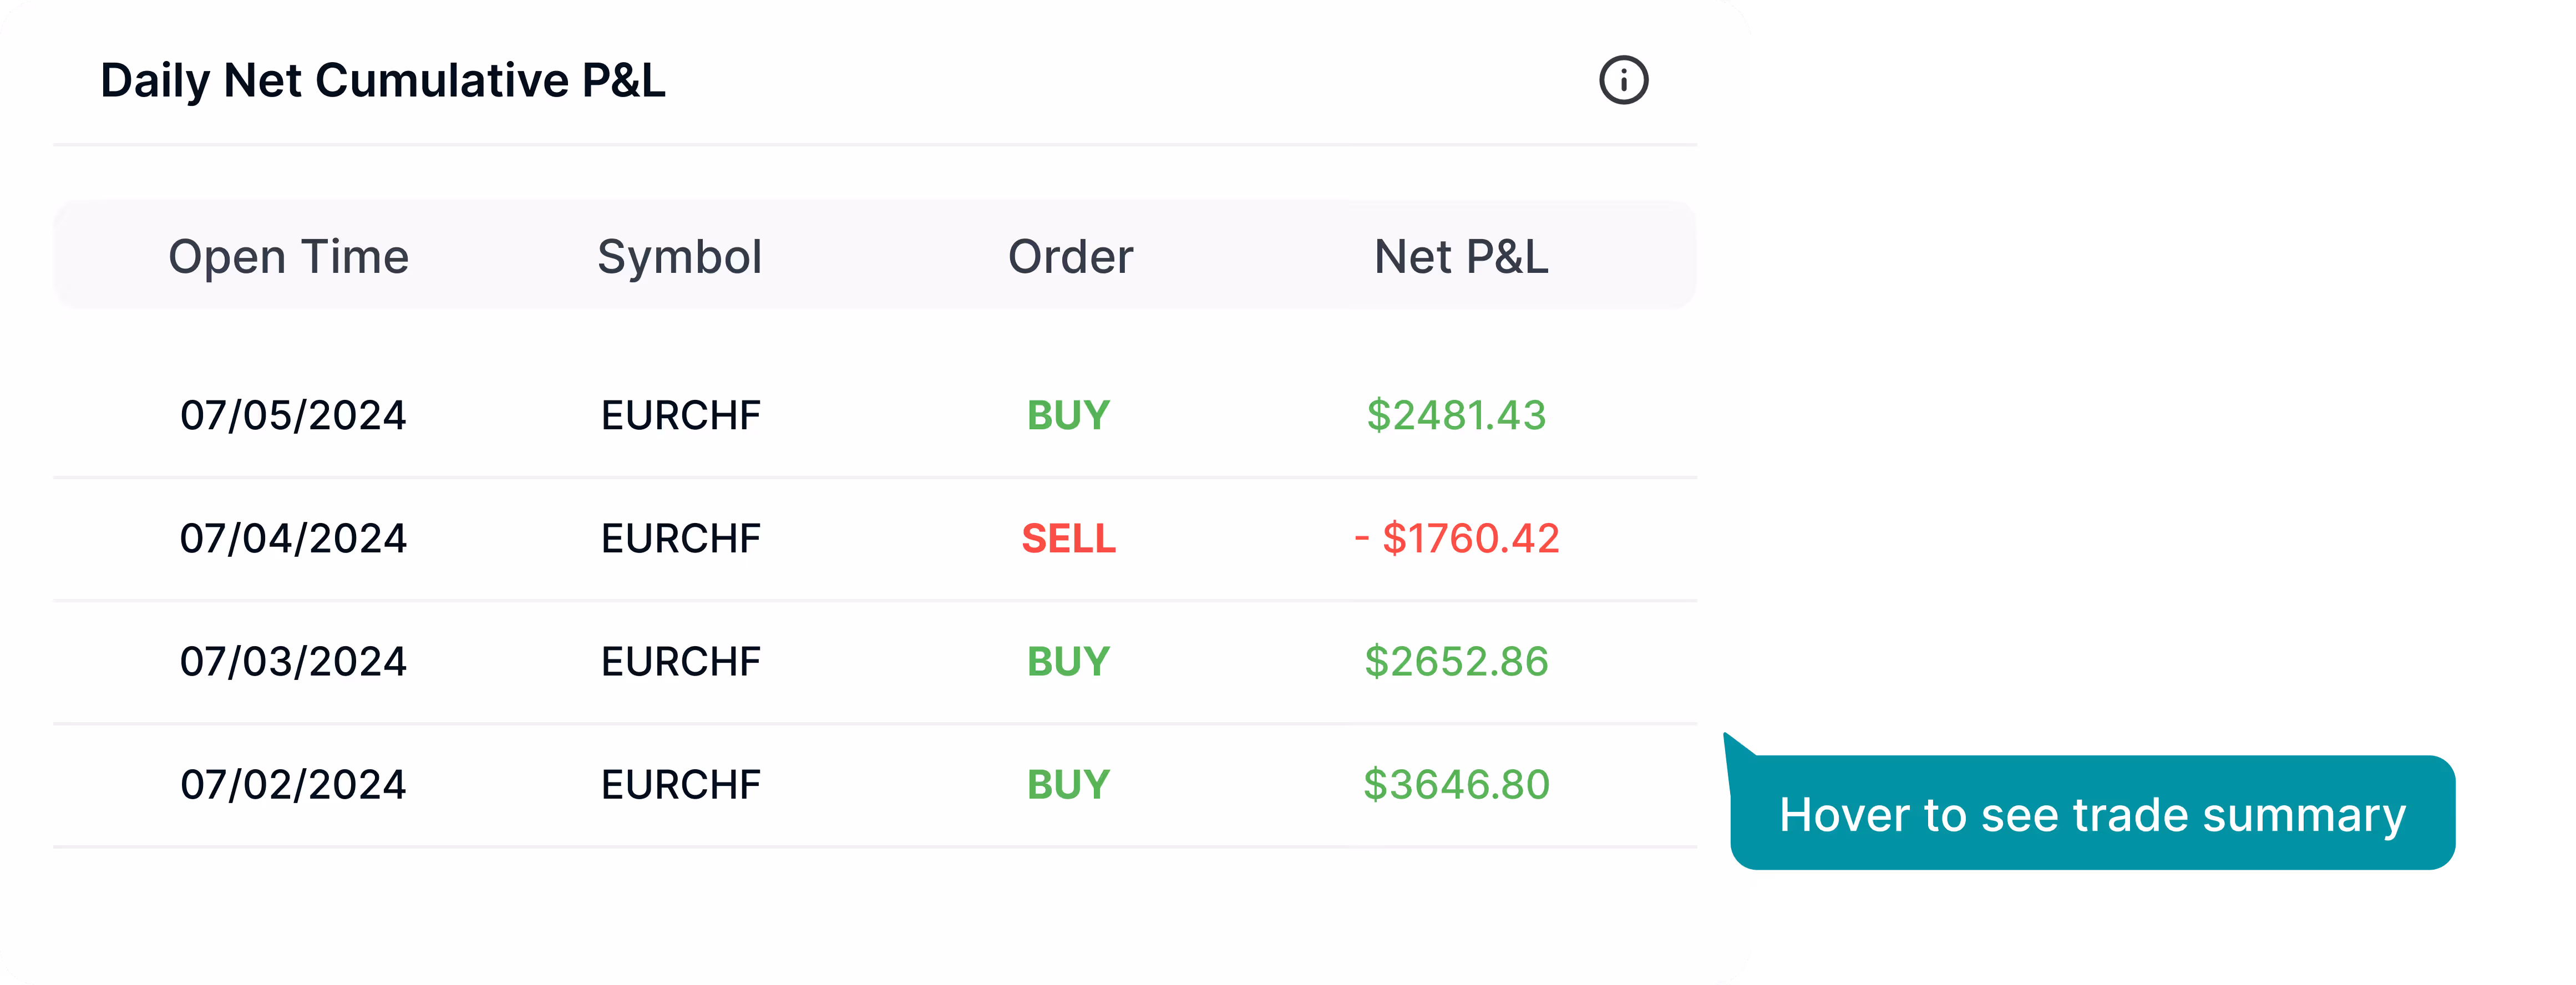Image resolution: width=2576 pixels, height=985 pixels.
Task: Click the Order column header
Action: tap(1070, 256)
